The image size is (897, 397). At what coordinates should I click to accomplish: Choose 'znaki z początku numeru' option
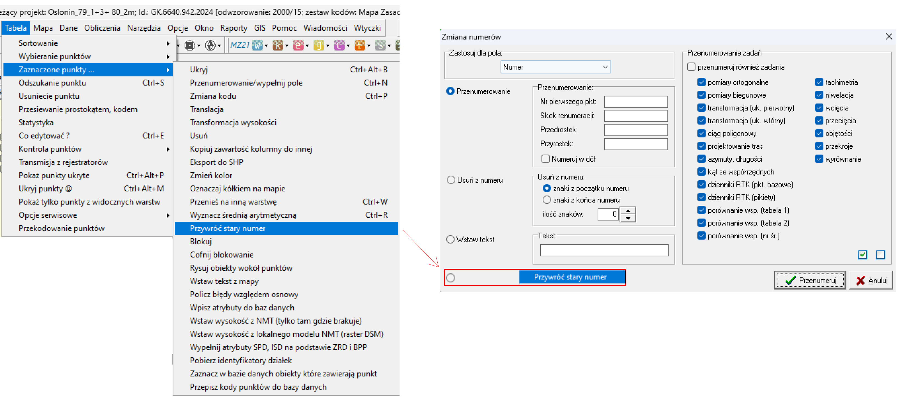coord(547,188)
